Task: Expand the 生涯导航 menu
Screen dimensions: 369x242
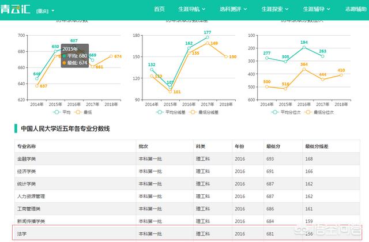Action: [x=191, y=9]
